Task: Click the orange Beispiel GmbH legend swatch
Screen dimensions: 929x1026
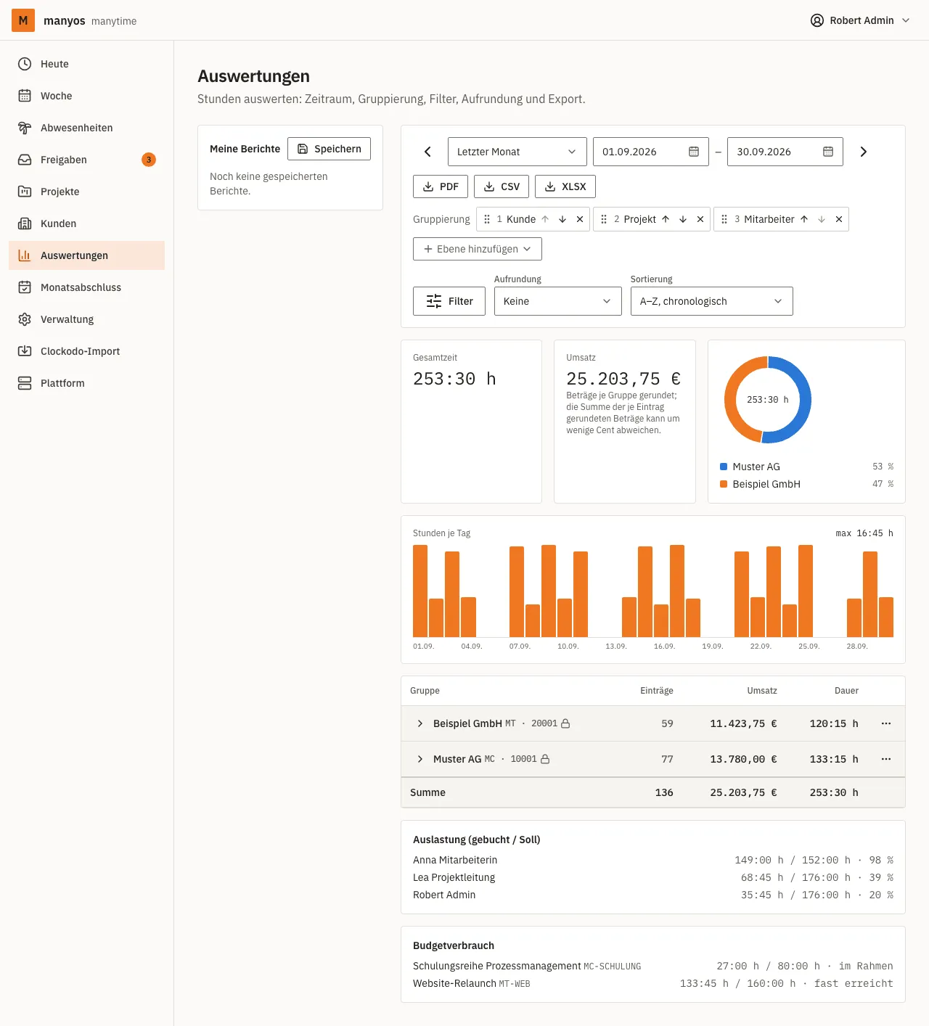Action: click(724, 484)
